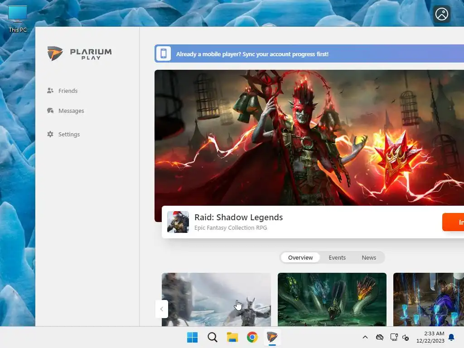Click the Raid: Shadow Legends hero banner

pos(309,138)
